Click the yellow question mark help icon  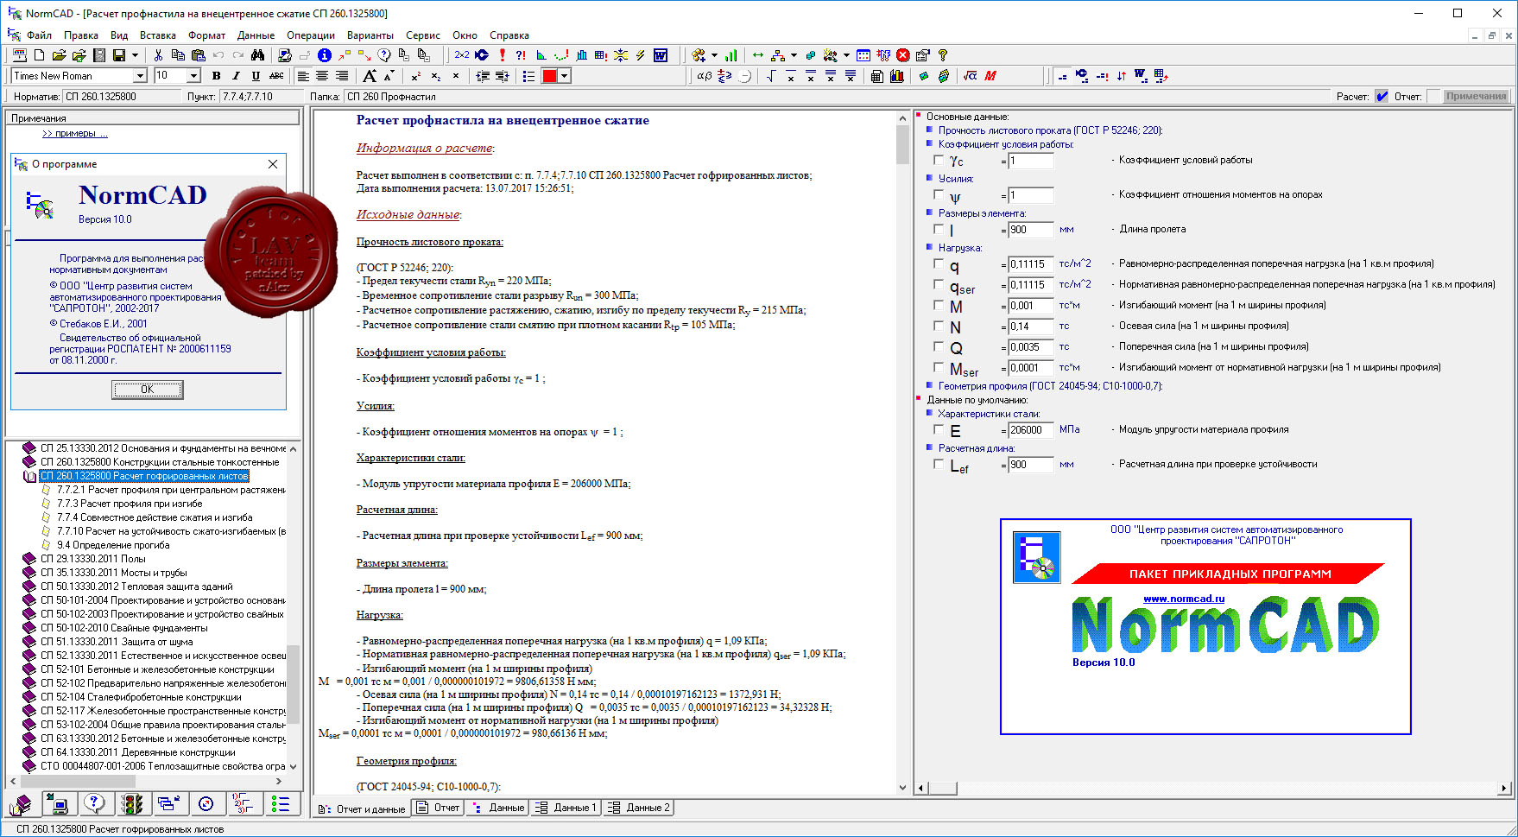[943, 55]
